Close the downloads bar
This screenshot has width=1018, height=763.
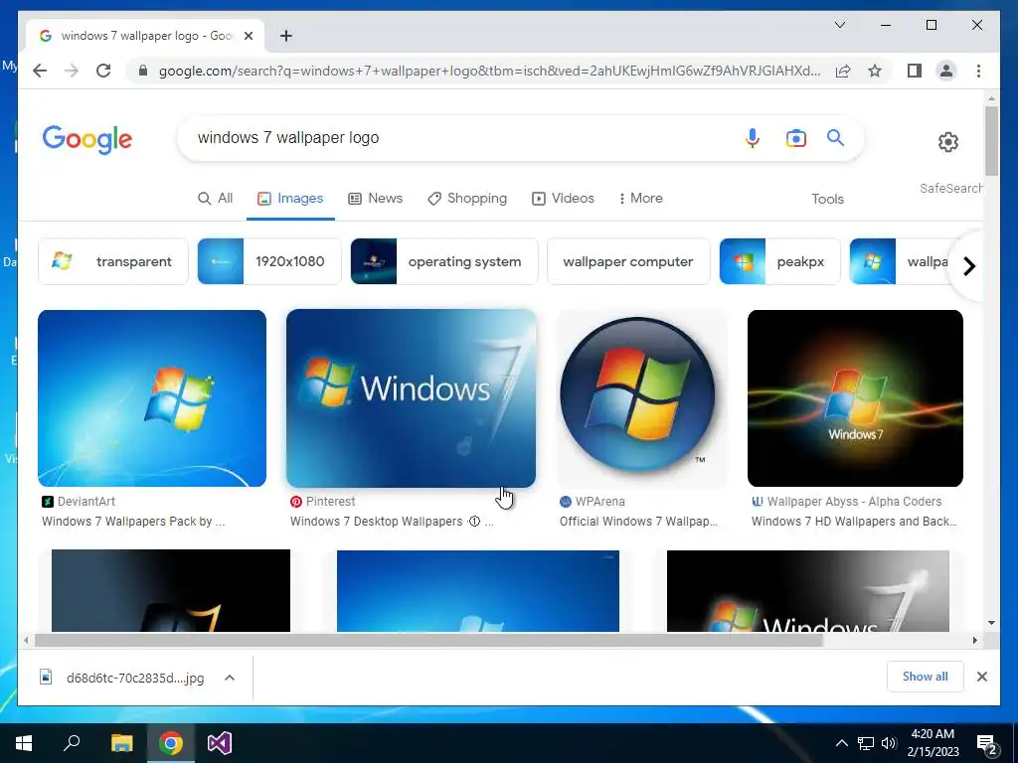981,677
